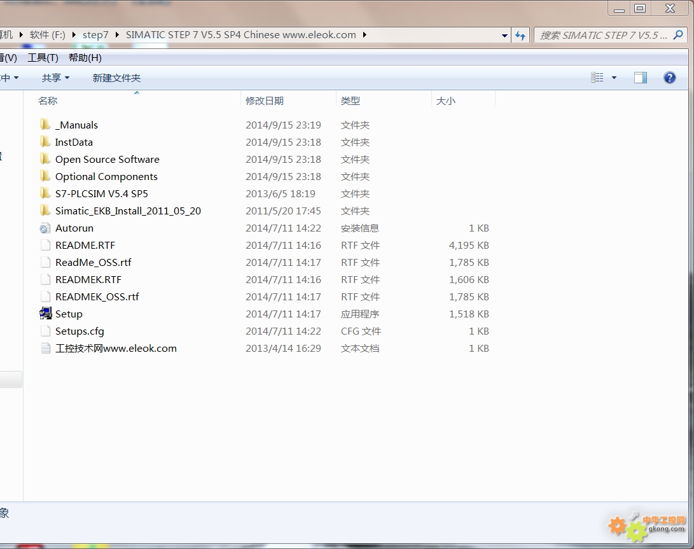Open the InstData folder icon

point(45,142)
